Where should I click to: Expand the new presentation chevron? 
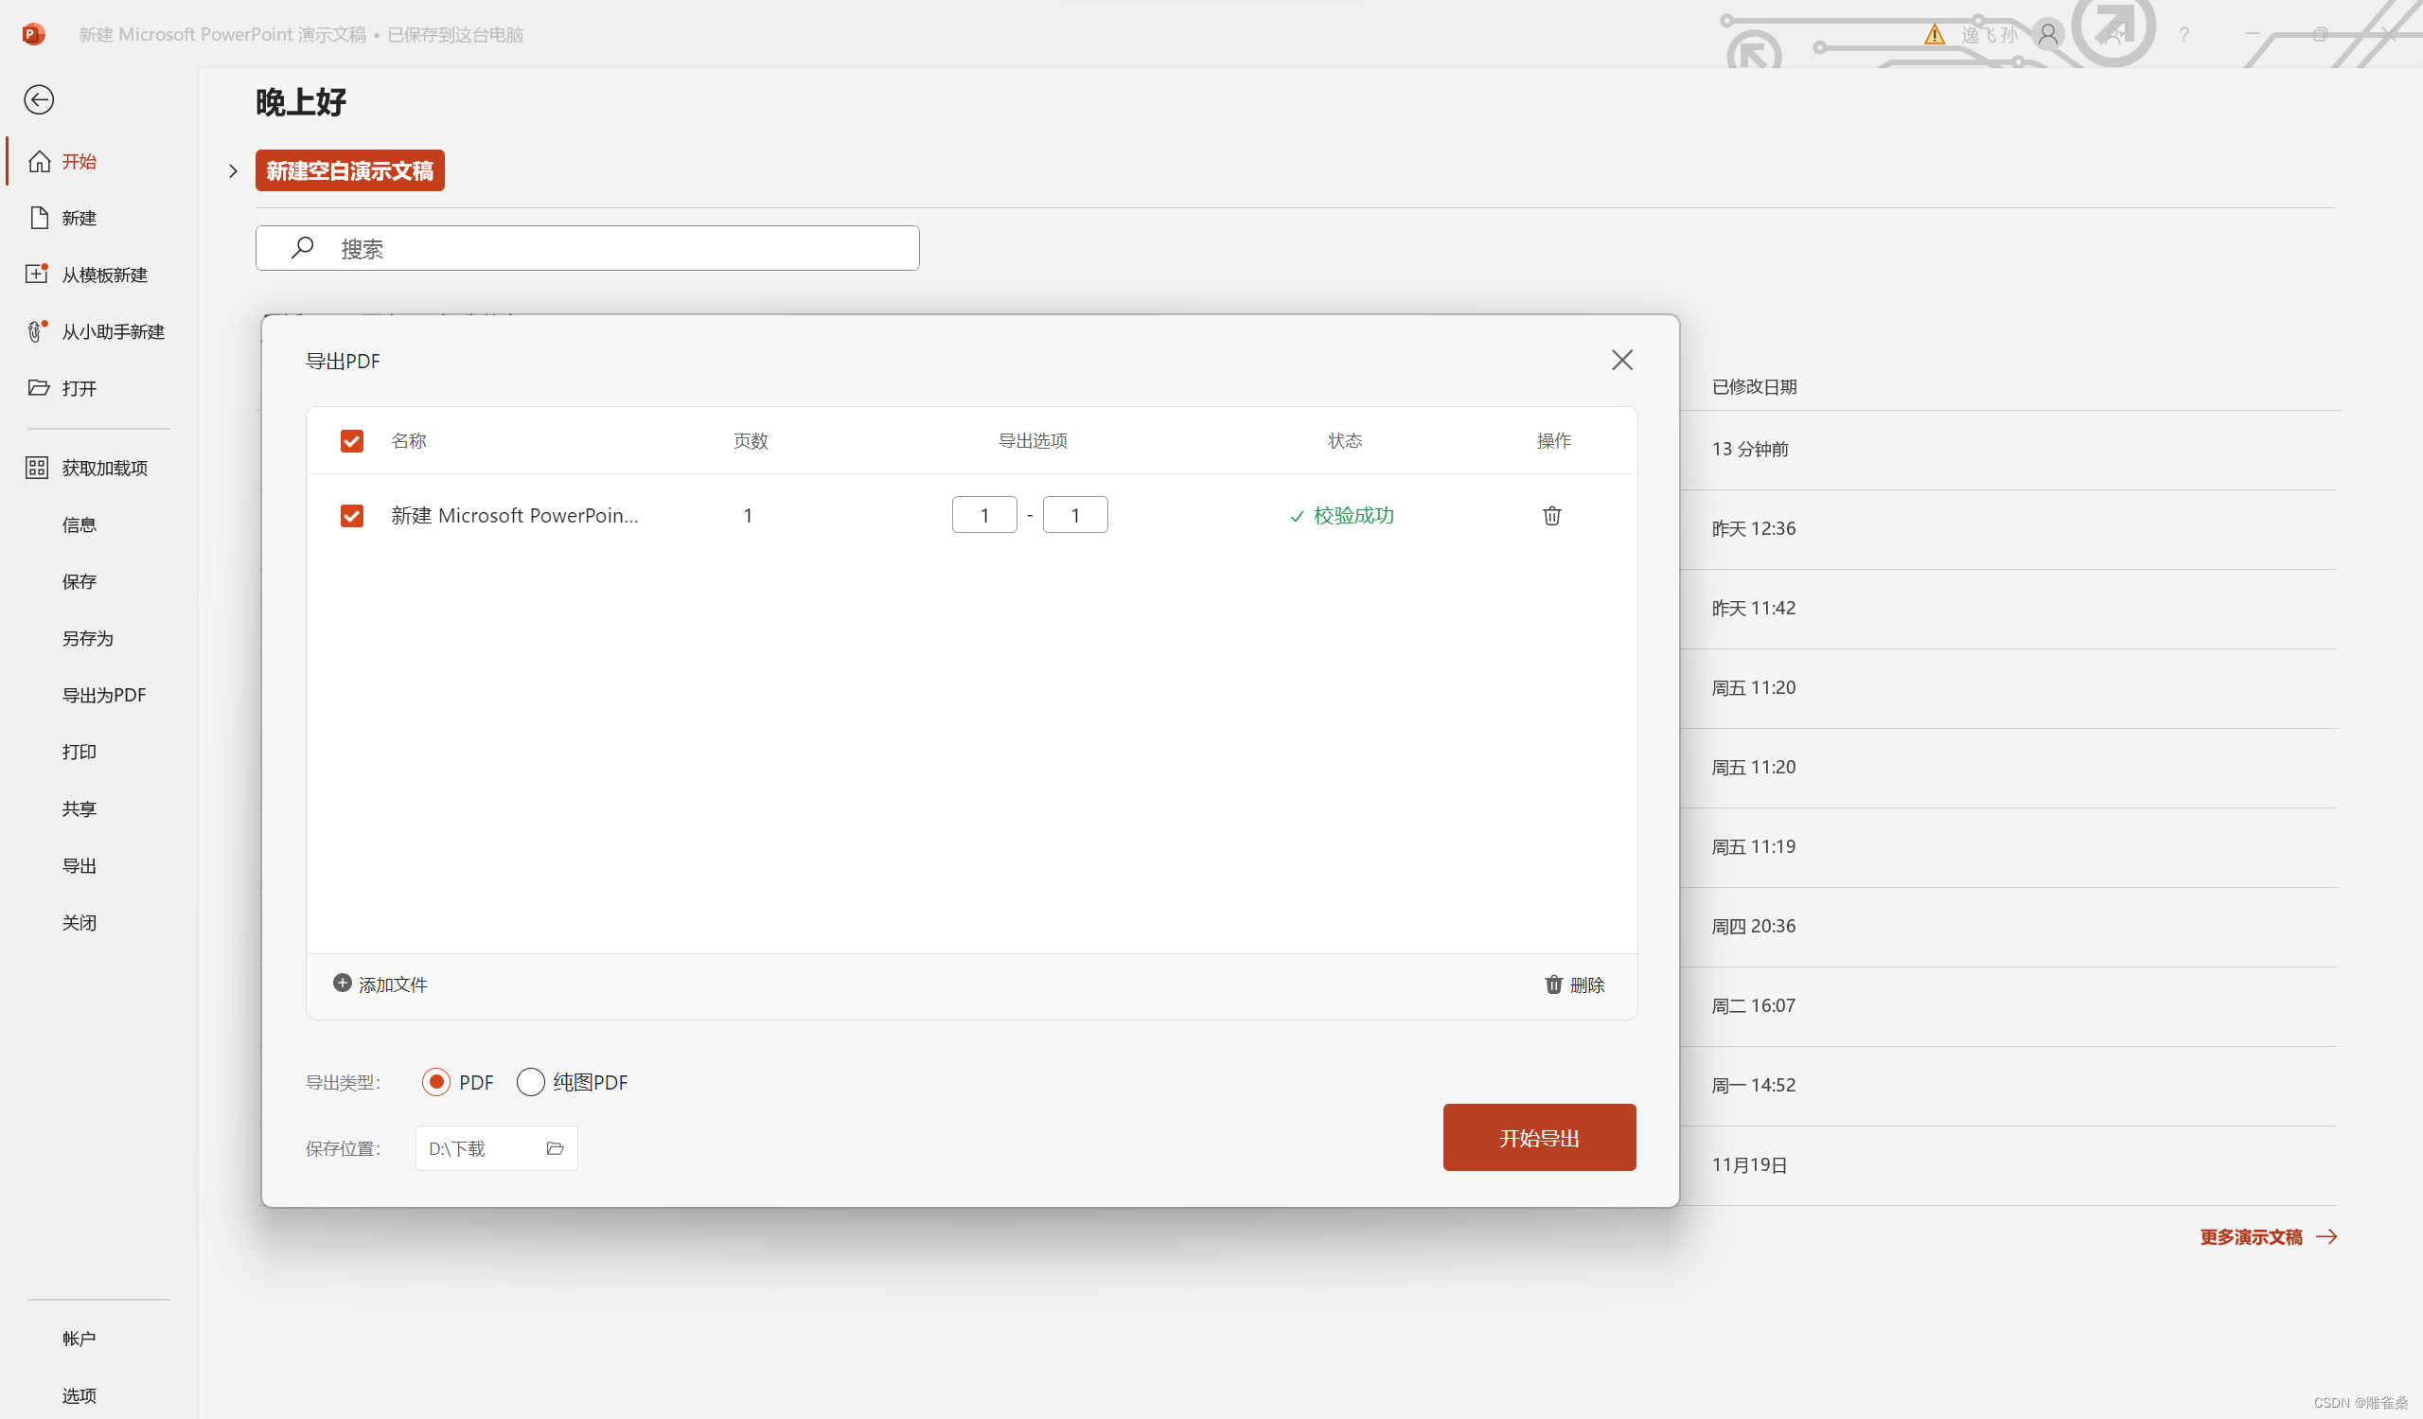point(233,171)
